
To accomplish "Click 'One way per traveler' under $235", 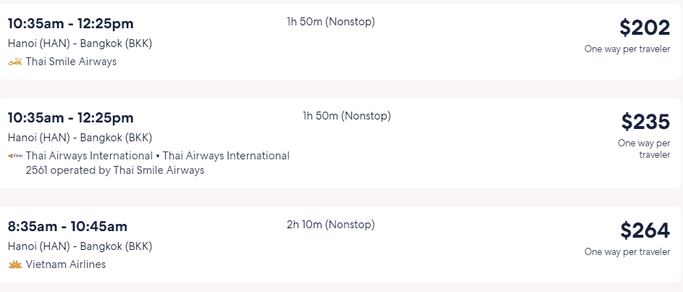I will coord(644,149).
